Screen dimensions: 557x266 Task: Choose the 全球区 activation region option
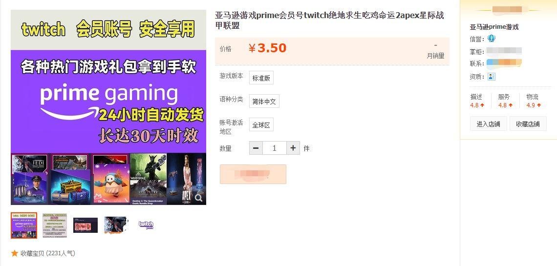261,125
